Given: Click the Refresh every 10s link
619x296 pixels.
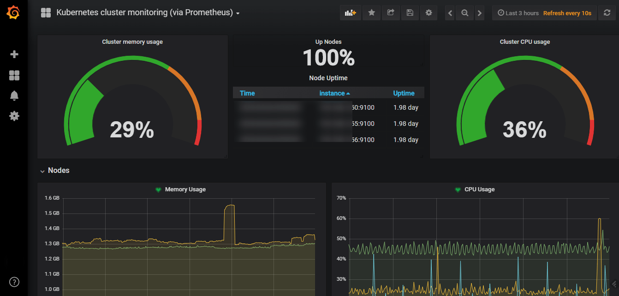Looking at the screenshot, I should click(567, 12).
